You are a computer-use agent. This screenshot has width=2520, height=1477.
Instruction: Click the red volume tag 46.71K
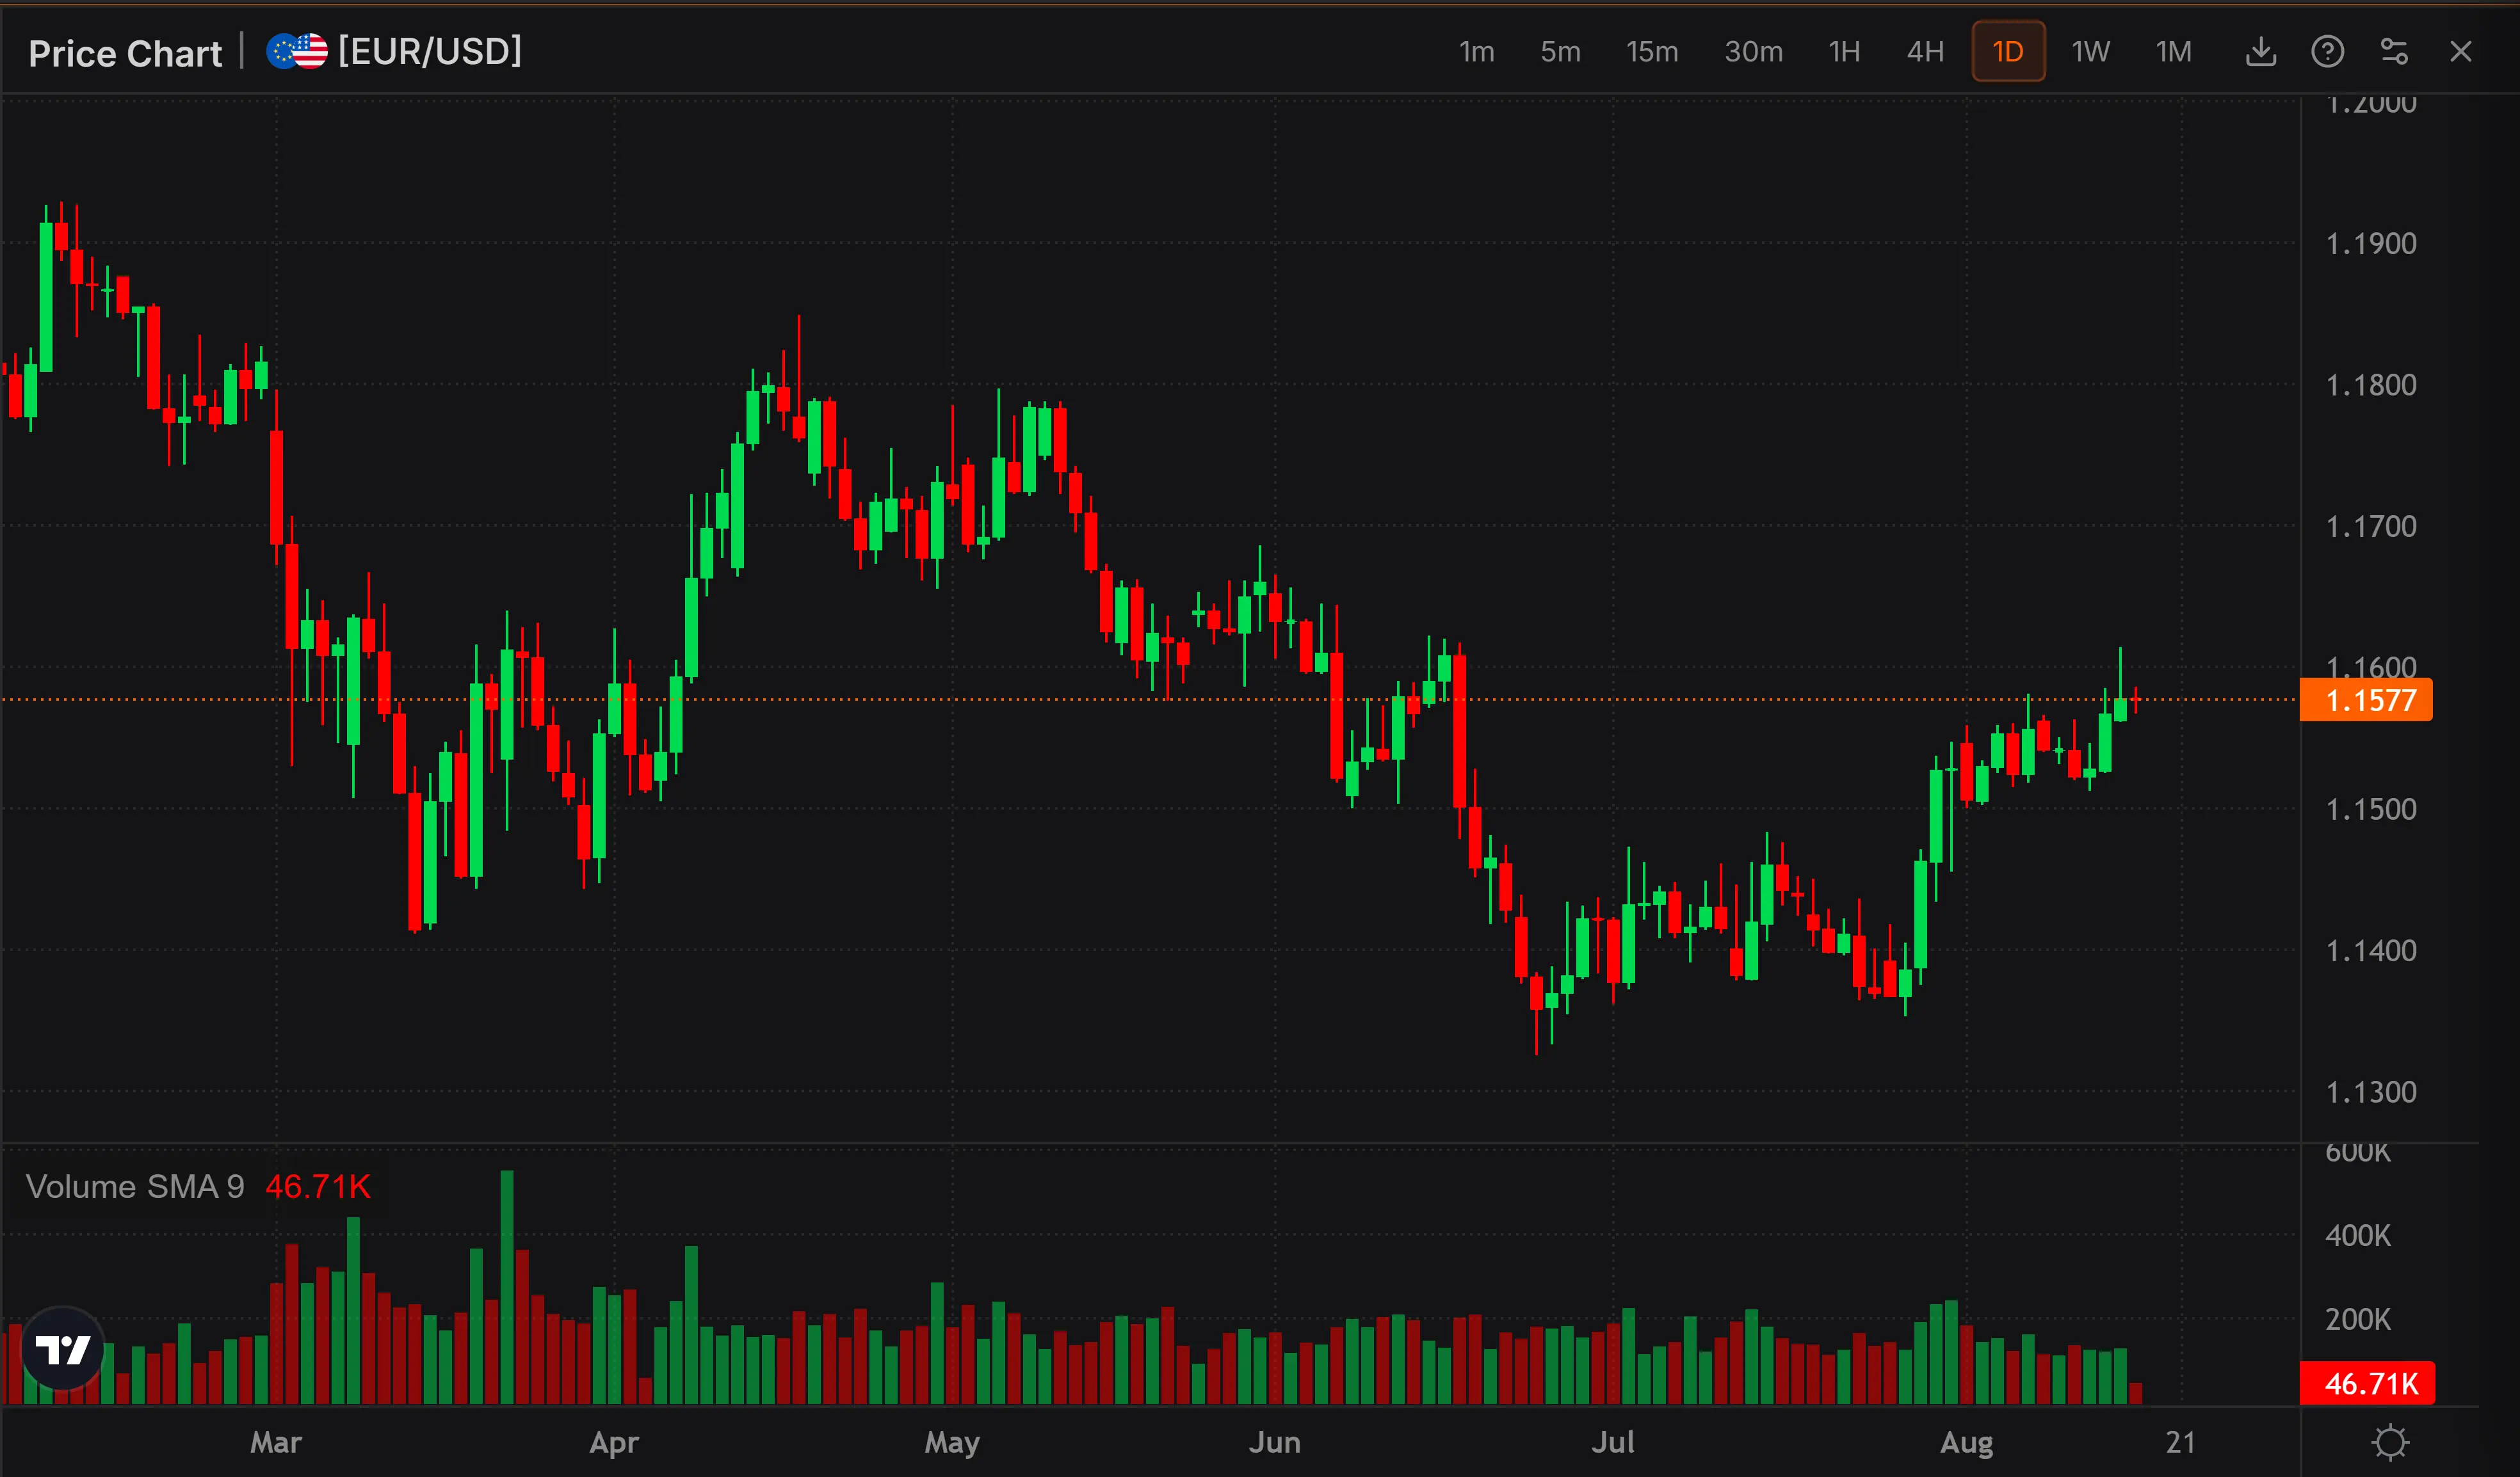point(2367,1383)
